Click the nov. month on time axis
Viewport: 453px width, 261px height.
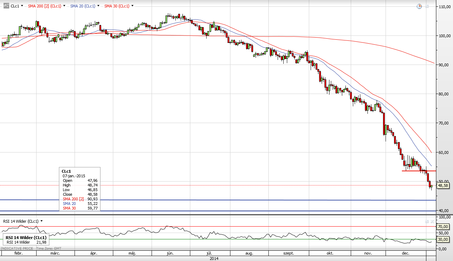tap(368, 253)
